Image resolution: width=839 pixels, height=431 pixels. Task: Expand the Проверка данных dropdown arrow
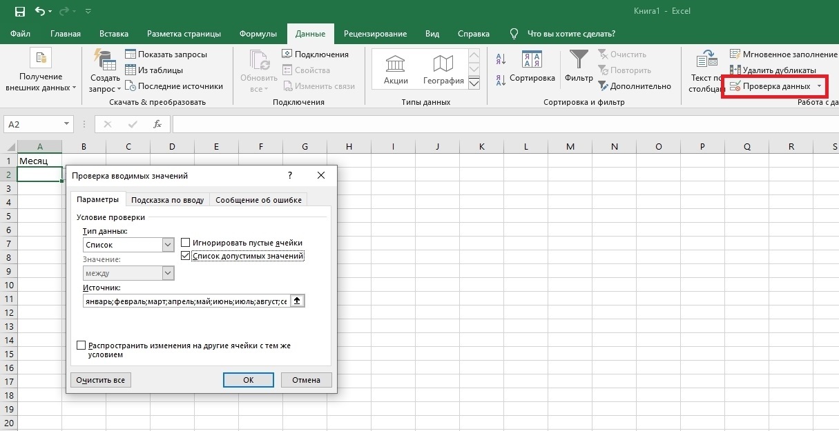(819, 87)
